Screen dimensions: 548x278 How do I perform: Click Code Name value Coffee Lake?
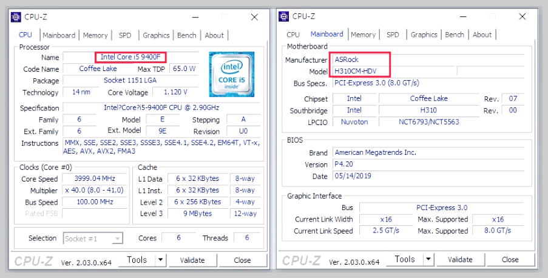click(98, 69)
